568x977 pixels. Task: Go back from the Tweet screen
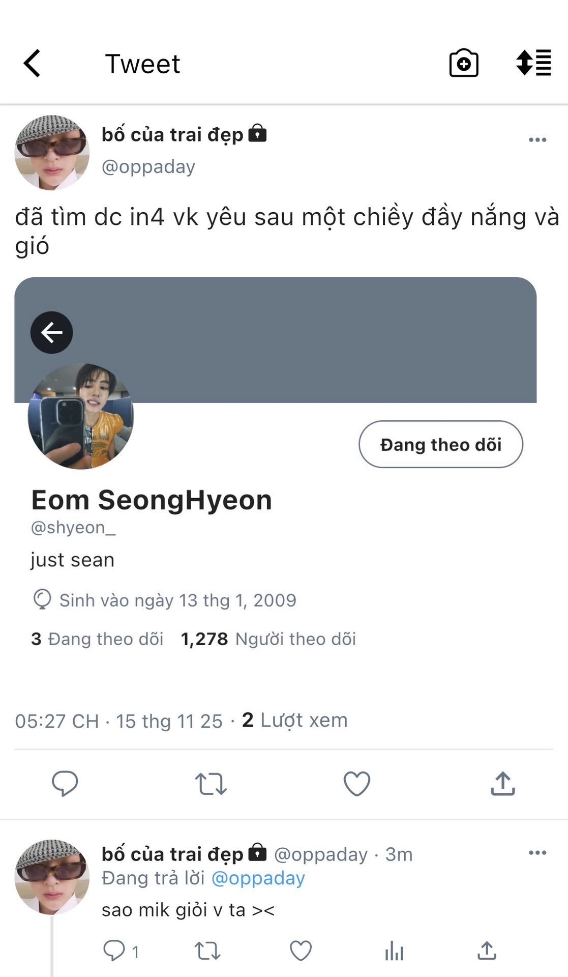[x=32, y=64]
